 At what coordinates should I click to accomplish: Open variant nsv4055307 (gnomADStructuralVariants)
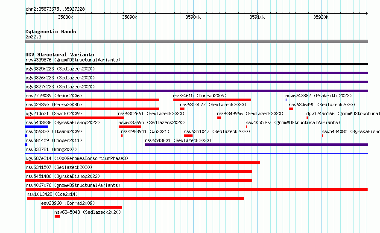coord(293,122)
